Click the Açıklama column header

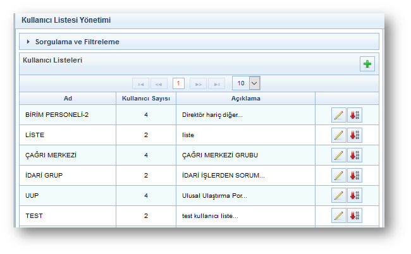click(245, 99)
